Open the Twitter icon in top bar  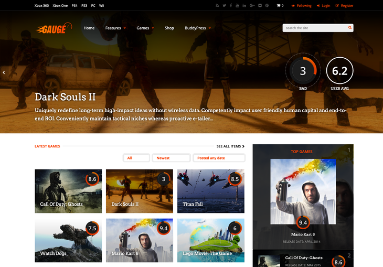coord(224,5)
